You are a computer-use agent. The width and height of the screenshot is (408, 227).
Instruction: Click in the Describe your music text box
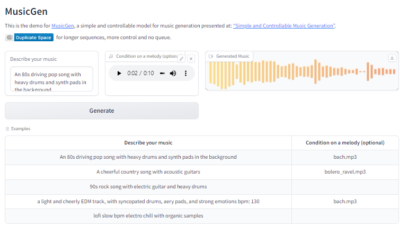click(x=51, y=79)
